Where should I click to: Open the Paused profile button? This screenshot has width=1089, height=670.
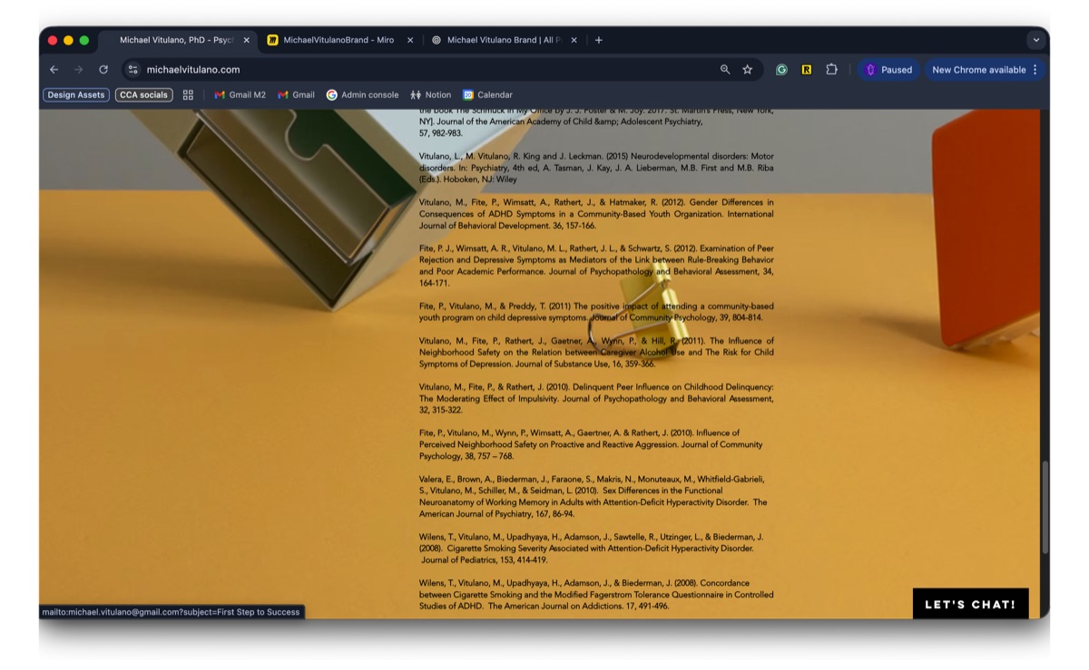[x=888, y=70]
